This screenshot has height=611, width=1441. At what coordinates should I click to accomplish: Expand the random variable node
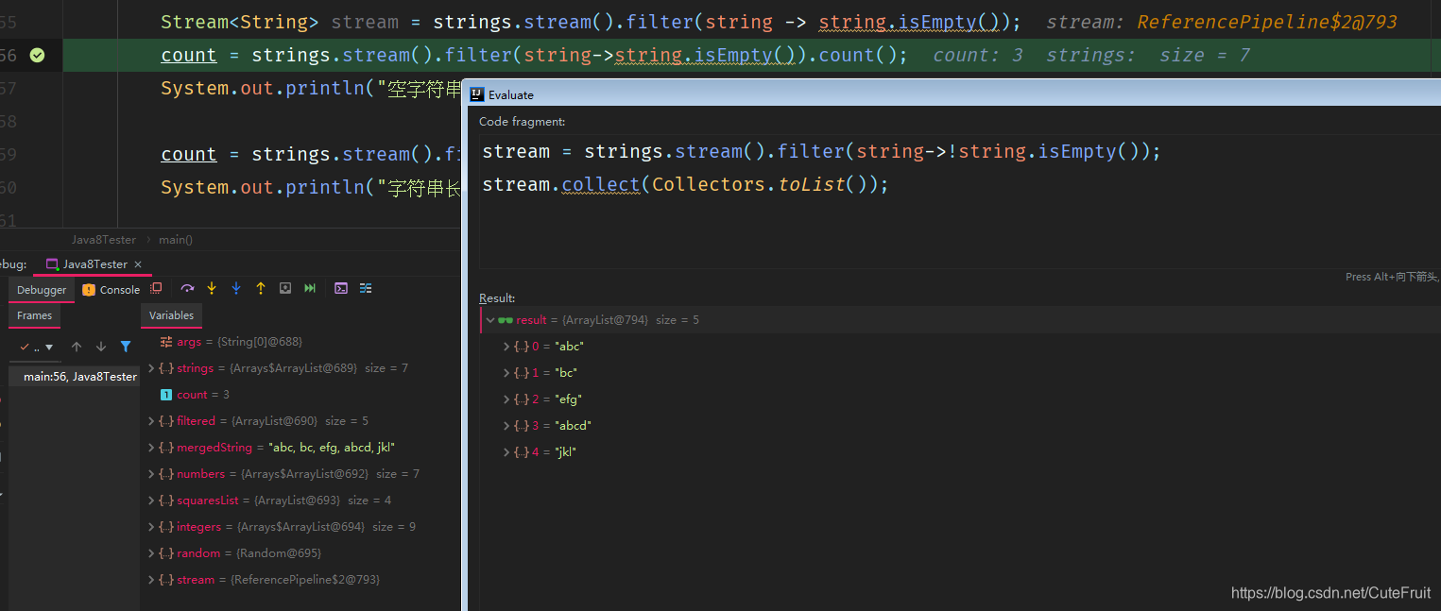coord(152,553)
